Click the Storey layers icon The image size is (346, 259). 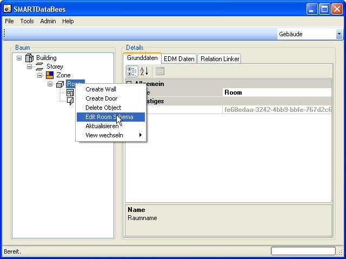[x=39, y=67]
